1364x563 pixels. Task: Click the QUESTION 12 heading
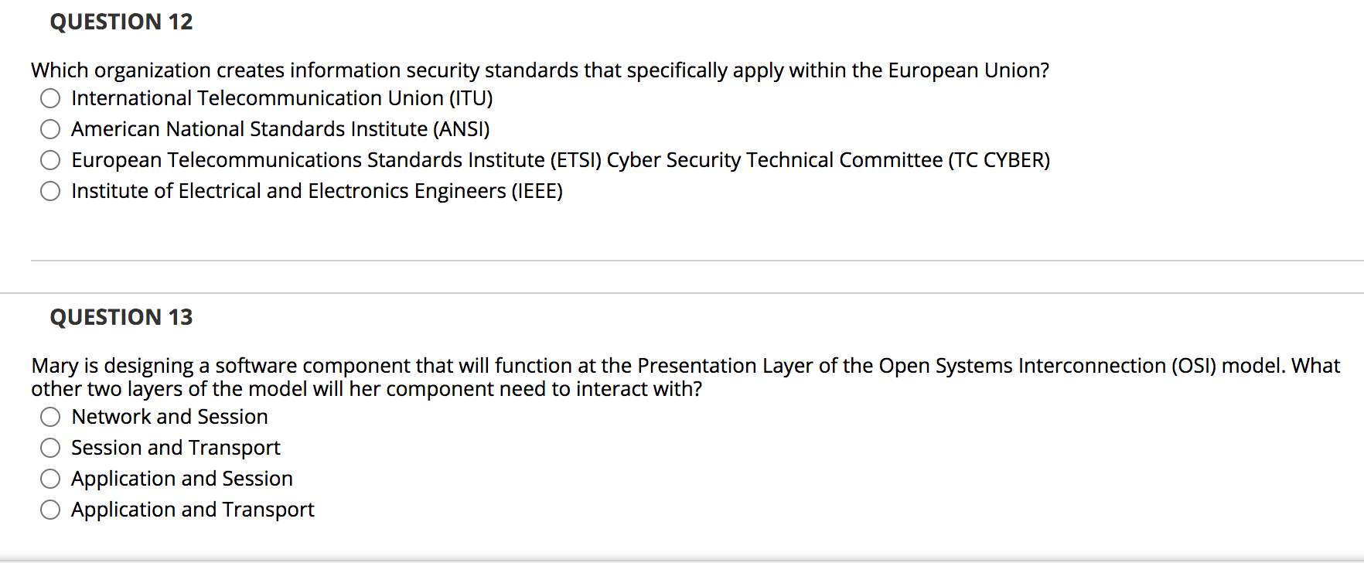pos(121,22)
